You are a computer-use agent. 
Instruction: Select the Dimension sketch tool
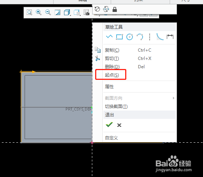tap(170, 36)
